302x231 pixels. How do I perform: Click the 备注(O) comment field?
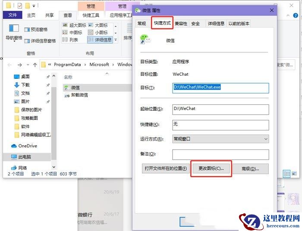click(x=220, y=154)
